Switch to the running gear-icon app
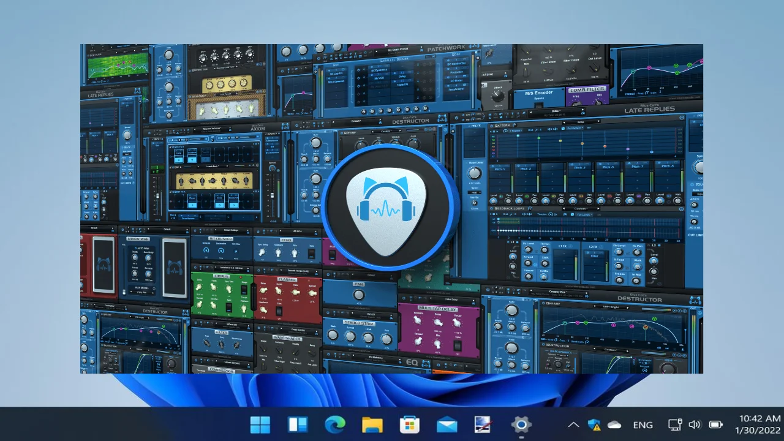784x441 pixels. [521, 424]
